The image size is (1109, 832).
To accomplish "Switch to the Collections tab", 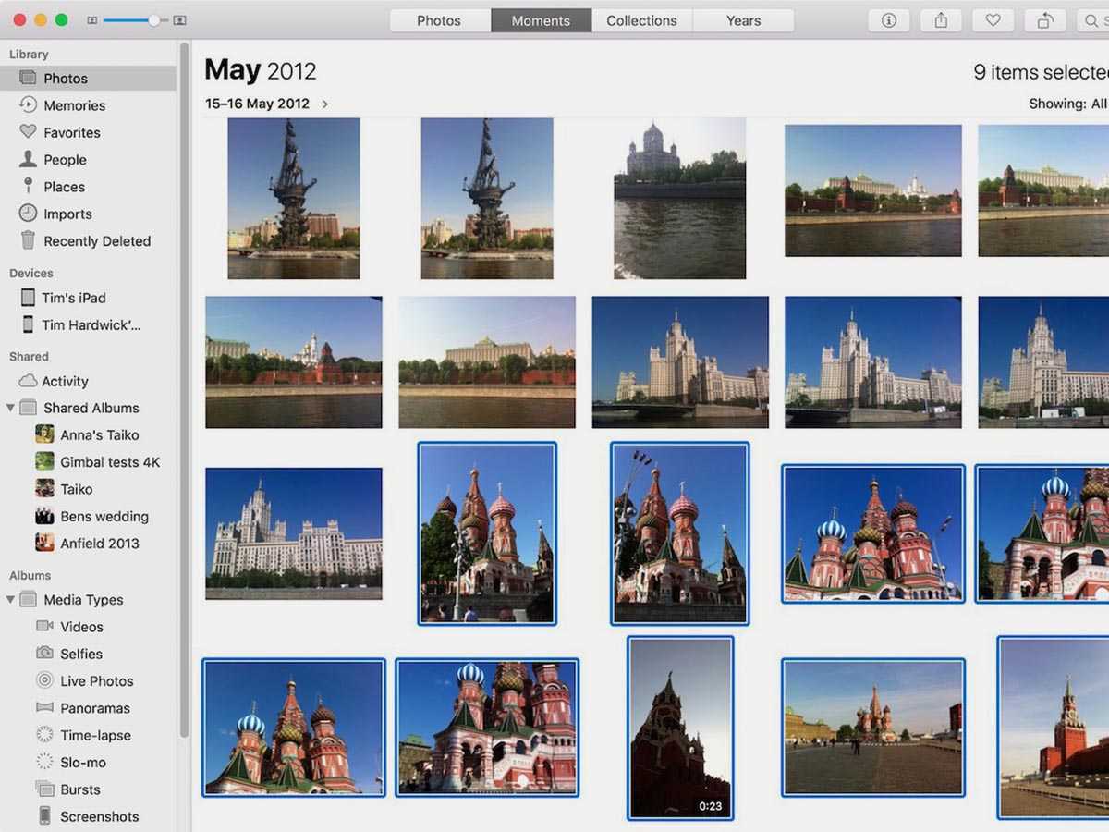I will [x=641, y=20].
